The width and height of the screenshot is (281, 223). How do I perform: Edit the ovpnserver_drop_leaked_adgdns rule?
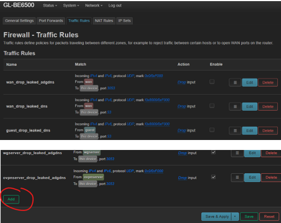(x=252, y=178)
